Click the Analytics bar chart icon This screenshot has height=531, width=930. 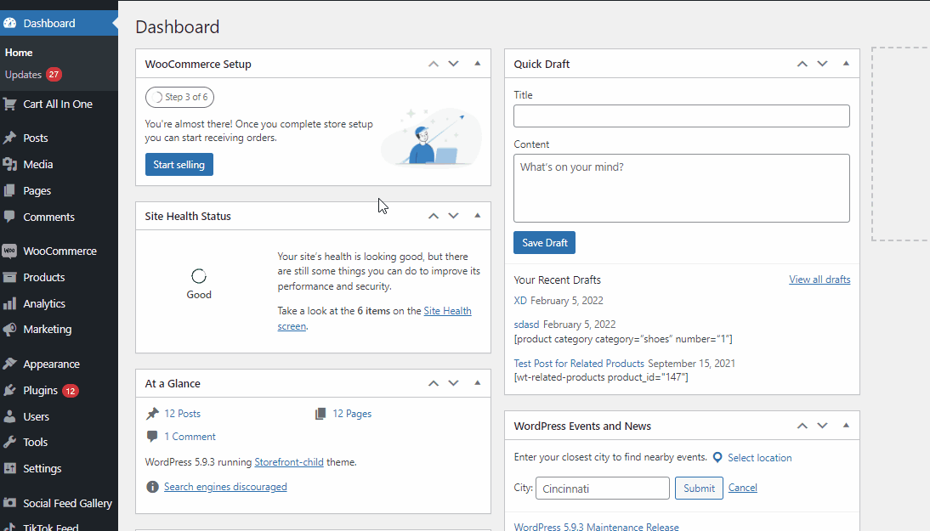9,303
